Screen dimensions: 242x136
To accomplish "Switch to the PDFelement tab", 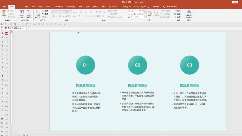I will coord(113,7).
